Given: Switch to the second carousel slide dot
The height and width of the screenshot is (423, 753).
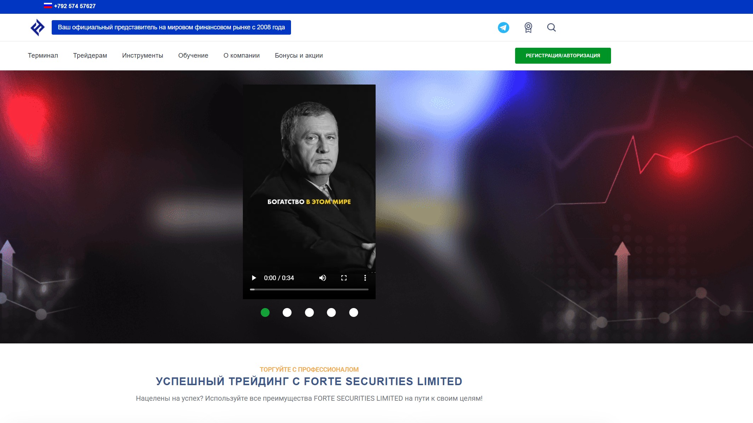Looking at the screenshot, I should pyautogui.click(x=287, y=313).
